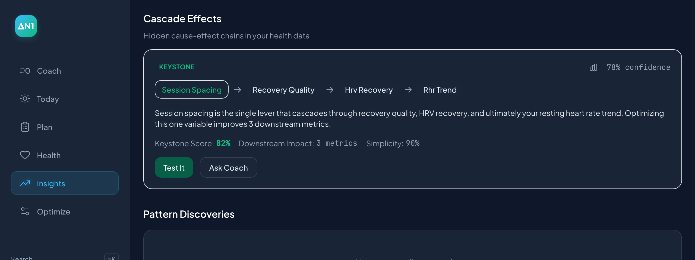Screen dimensions: 695x260
Task: Click the Ask Coach button
Action: [x=228, y=167]
